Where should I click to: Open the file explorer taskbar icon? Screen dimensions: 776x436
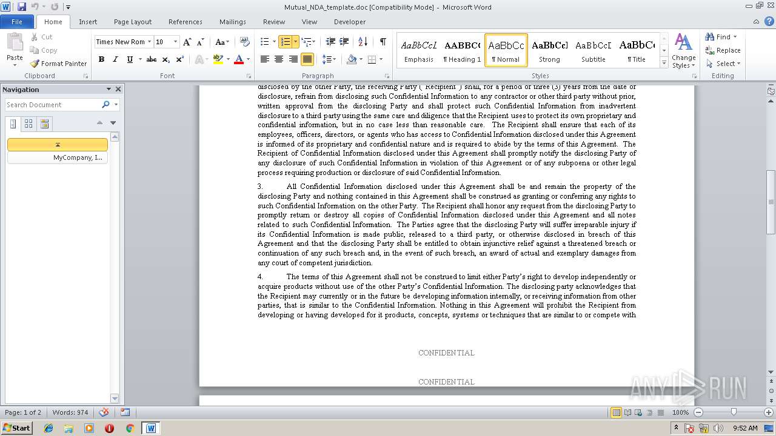tap(69, 428)
